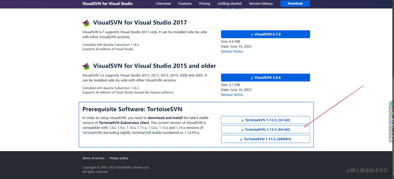Download TortoiseSVN 1.14.5 (ARM64)
This screenshot has height=179, width=394.
click(x=266, y=139)
